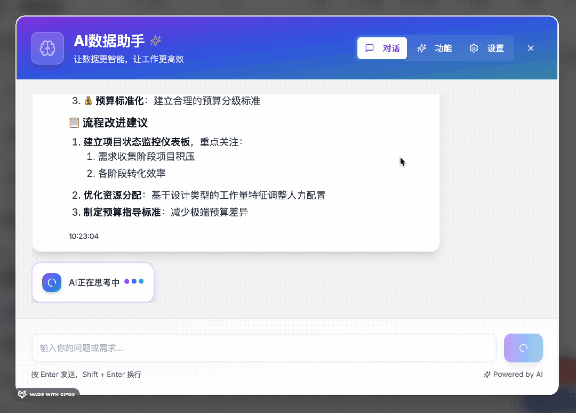Click the animated typing dots indicator
Screen dimensions: 576x413
click(134, 281)
